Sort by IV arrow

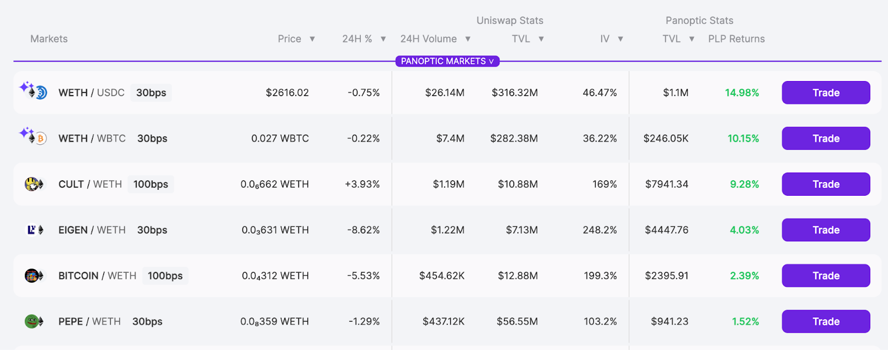(x=620, y=39)
